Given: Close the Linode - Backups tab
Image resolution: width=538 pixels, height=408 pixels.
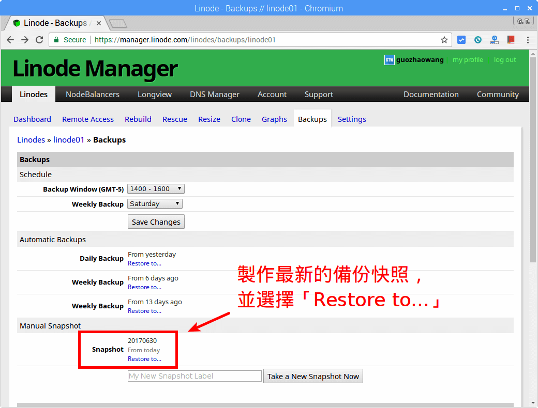Looking at the screenshot, I should [x=99, y=23].
